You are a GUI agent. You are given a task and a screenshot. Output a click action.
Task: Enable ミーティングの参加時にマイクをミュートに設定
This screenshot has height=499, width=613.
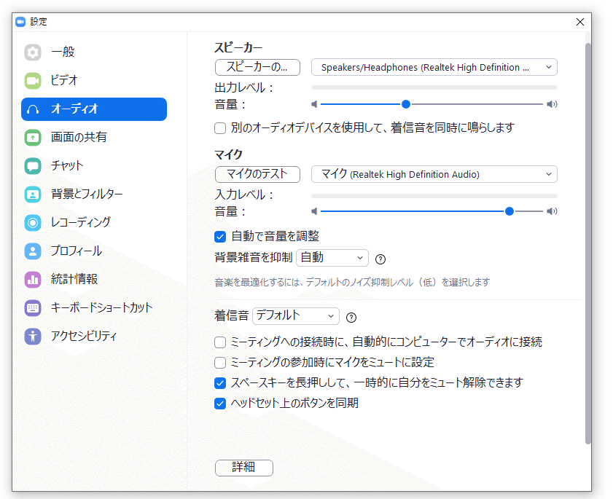(219, 362)
